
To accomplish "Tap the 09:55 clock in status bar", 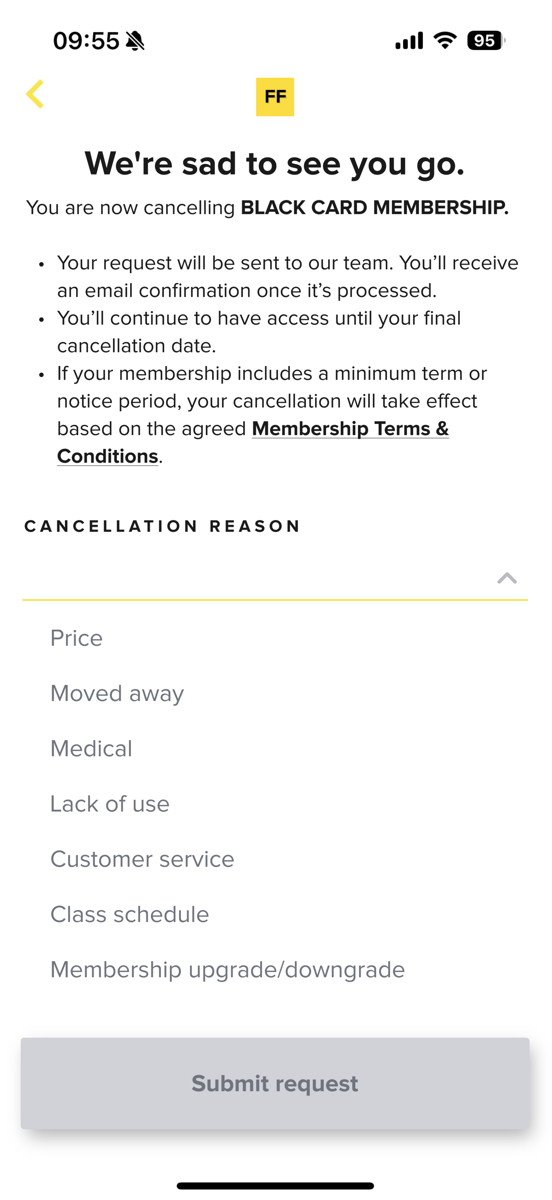I will (86, 41).
